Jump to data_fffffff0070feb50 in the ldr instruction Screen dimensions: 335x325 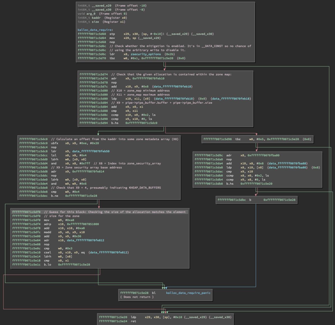(90, 151)
